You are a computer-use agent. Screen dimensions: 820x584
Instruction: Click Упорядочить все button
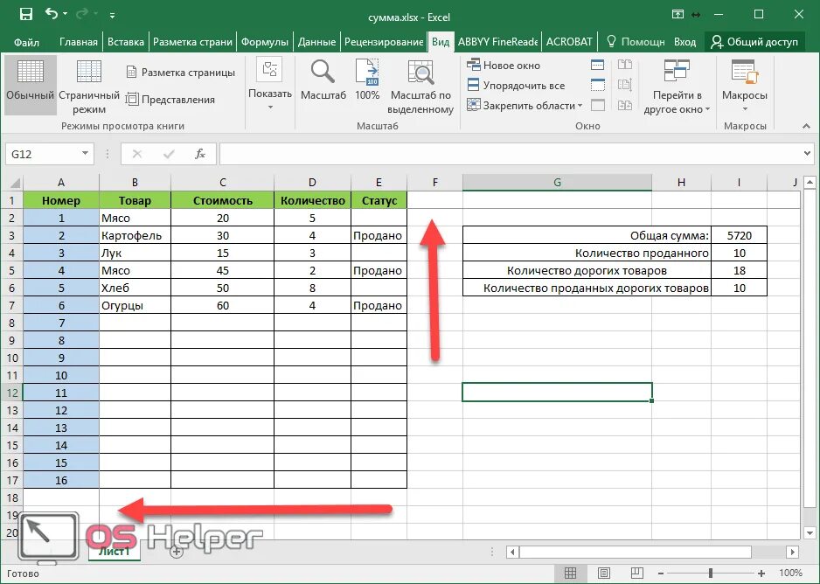pos(516,85)
